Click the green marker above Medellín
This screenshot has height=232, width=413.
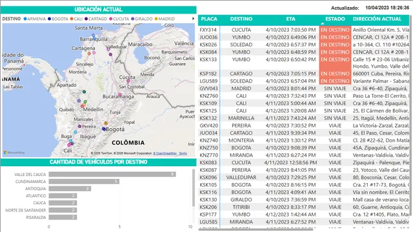[85, 102]
